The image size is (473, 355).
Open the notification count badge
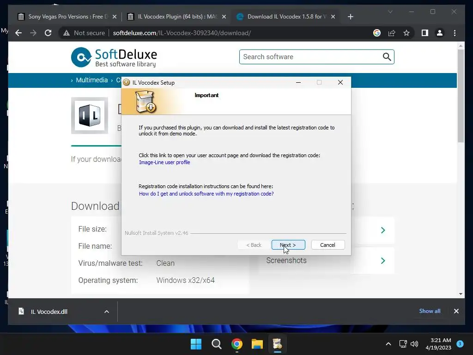460,343
